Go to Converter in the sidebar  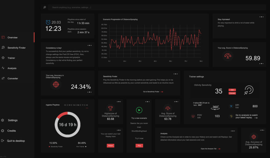pyautogui.click(x=13, y=78)
